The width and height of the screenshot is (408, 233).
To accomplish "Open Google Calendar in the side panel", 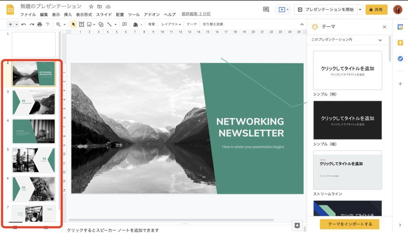I will 400,27.
